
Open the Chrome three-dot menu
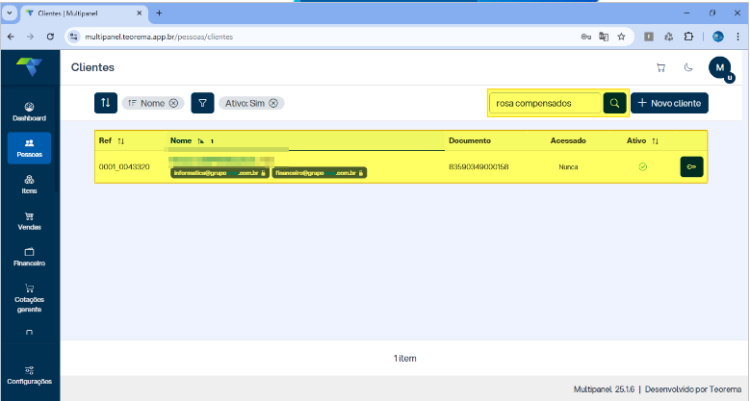pyautogui.click(x=737, y=37)
